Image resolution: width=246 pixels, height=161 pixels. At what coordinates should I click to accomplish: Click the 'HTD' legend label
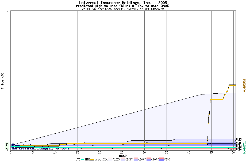(87, 159)
